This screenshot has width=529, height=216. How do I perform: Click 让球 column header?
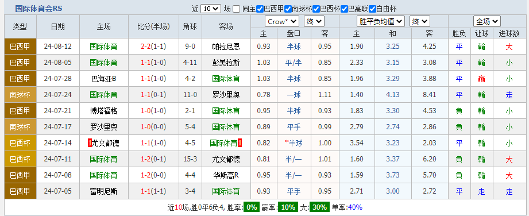pyautogui.click(x=481, y=33)
